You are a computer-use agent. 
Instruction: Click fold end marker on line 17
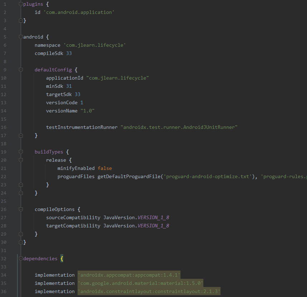coord(21,136)
